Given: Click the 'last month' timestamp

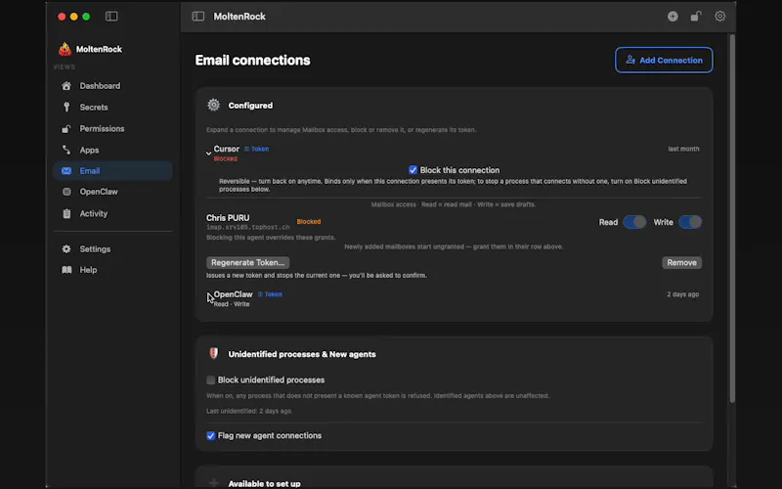Looking at the screenshot, I should coord(683,149).
